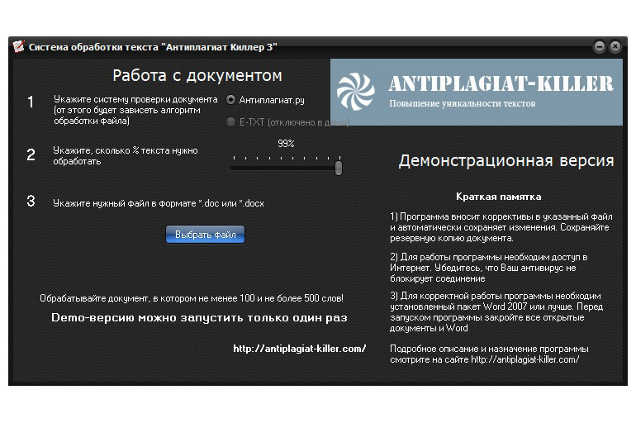
Task: Click the percentage slider handle
Action: pyautogui.click(x=339, y=168)
